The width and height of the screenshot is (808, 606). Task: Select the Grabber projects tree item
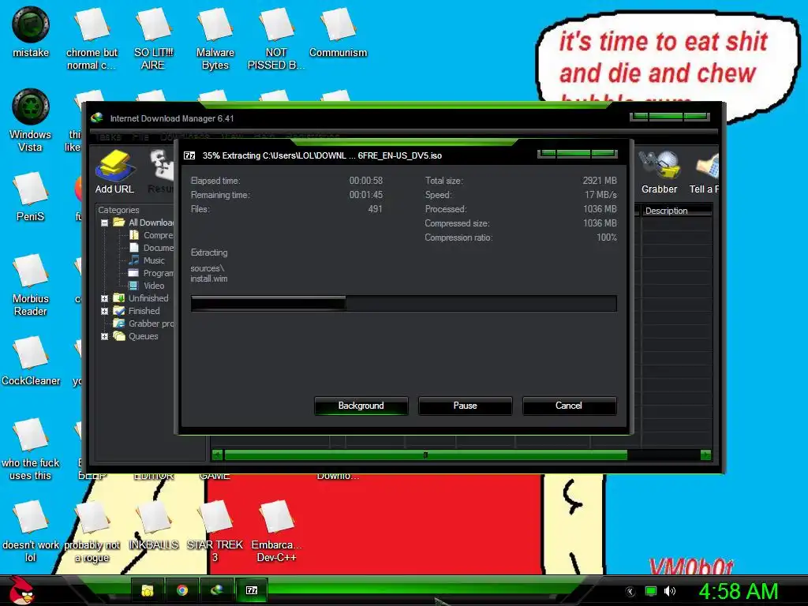[x=144, y=324]
